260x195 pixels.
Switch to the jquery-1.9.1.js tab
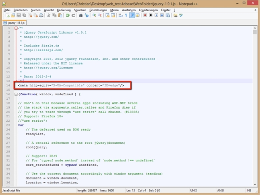point(16,22)
